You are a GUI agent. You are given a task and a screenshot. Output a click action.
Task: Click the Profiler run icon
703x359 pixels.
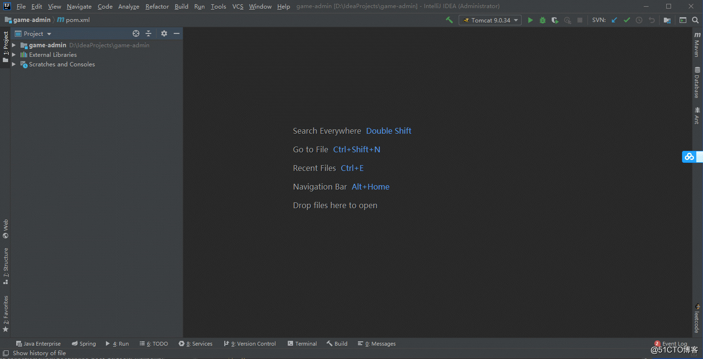tap(567, 20)
